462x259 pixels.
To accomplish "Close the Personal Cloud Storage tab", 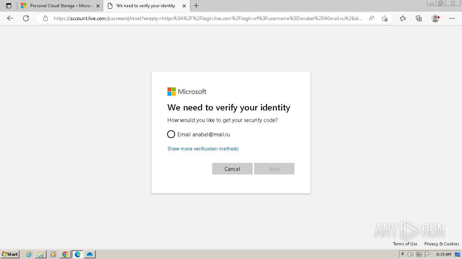I will point(98,6).
